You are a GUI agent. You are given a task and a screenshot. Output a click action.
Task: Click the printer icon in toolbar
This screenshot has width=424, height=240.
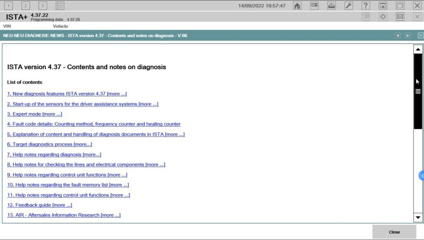point(332,6)
